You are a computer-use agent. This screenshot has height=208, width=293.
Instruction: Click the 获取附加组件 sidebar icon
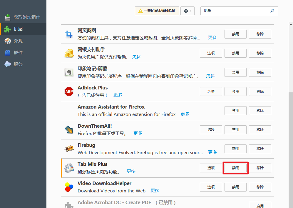(7, 17)
